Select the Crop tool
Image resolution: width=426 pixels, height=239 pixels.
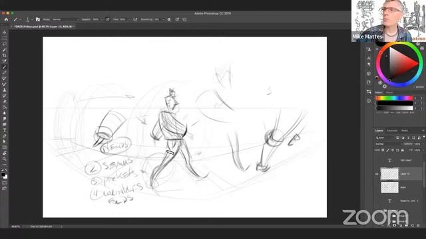5,55
